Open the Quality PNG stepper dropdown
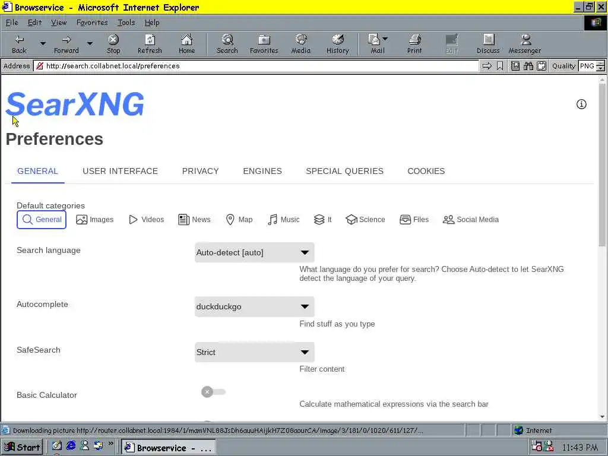 pyautogui.click(x=600, y=66)
